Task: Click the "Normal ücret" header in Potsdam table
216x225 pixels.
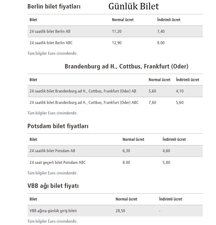Action: 133,140
